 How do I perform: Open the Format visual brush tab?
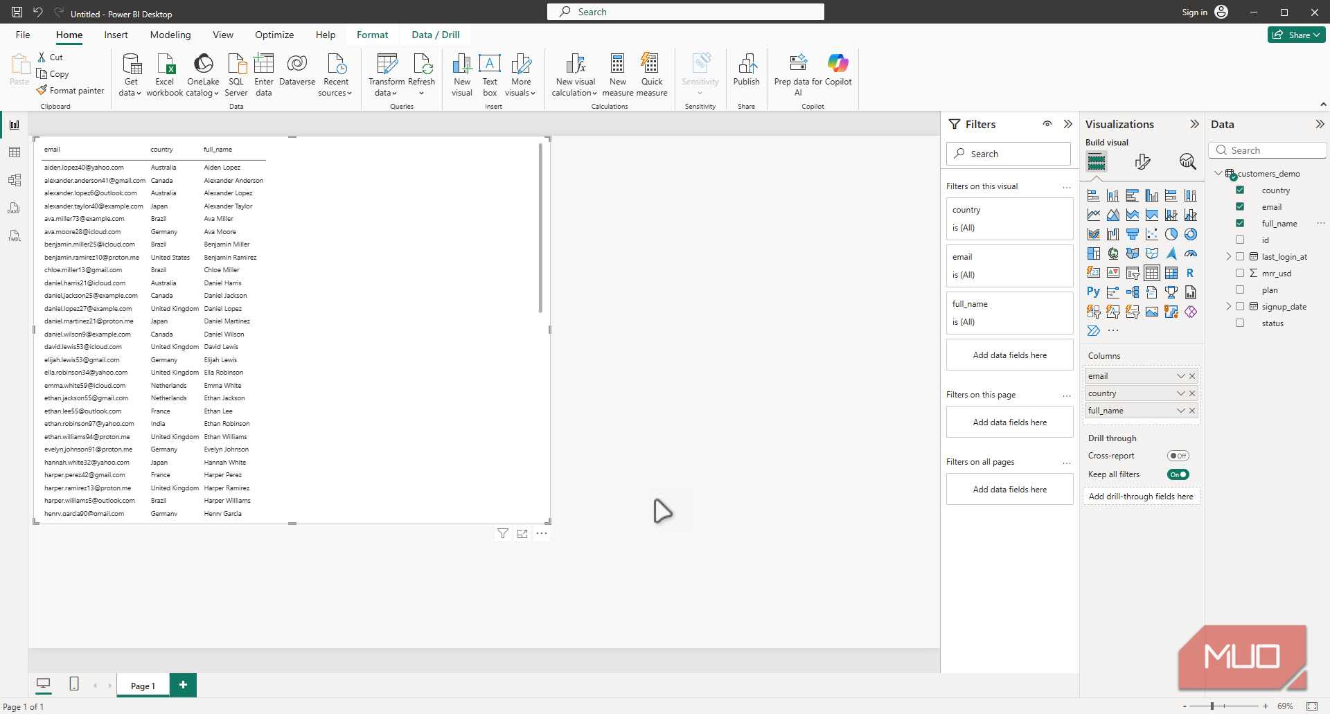click(x=1142, y=162)
